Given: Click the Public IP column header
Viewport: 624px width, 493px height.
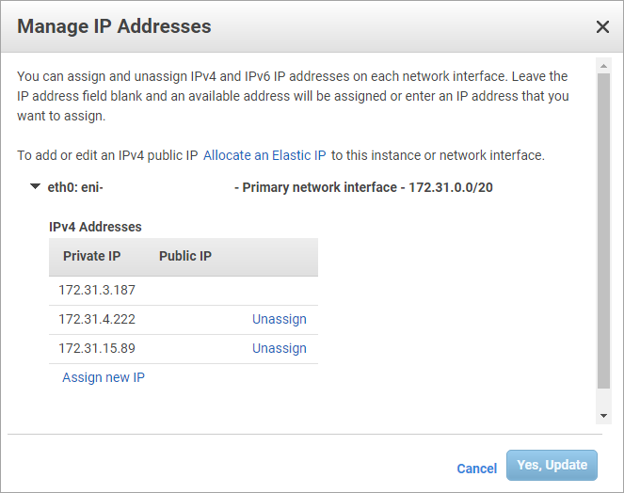Looking at the screenshot, I should coord(185,256).
